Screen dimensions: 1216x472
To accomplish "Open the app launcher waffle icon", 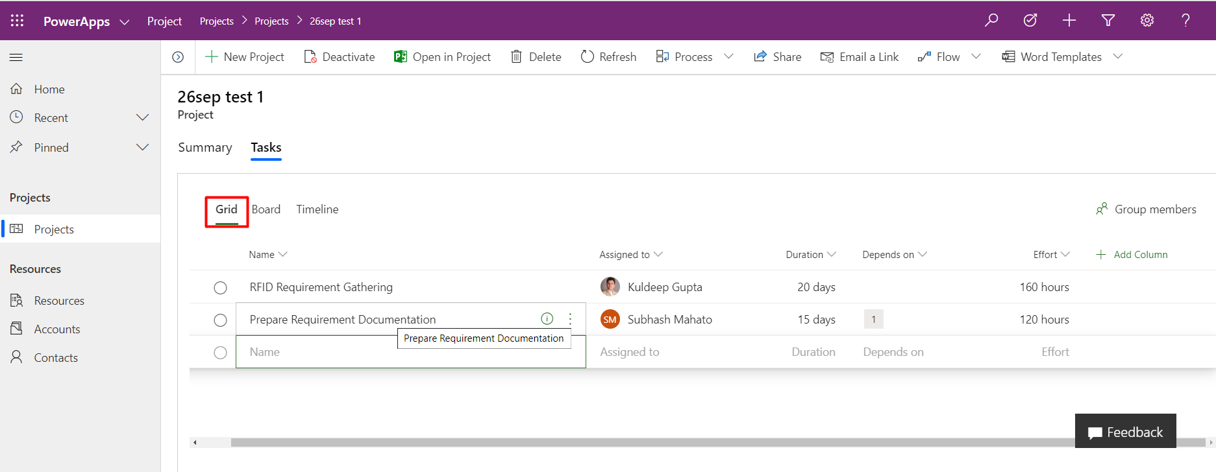I will 18,21.
